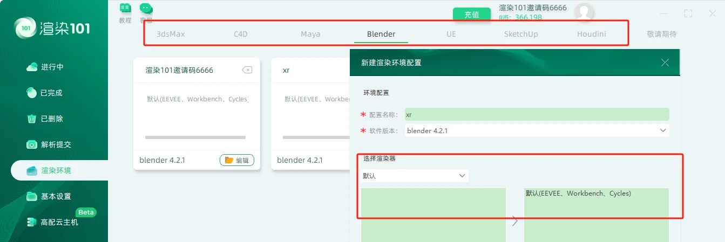This screenshot has width=725, height=242.
Task: Click the 配置名称 input field
Action: click(537, 114)
